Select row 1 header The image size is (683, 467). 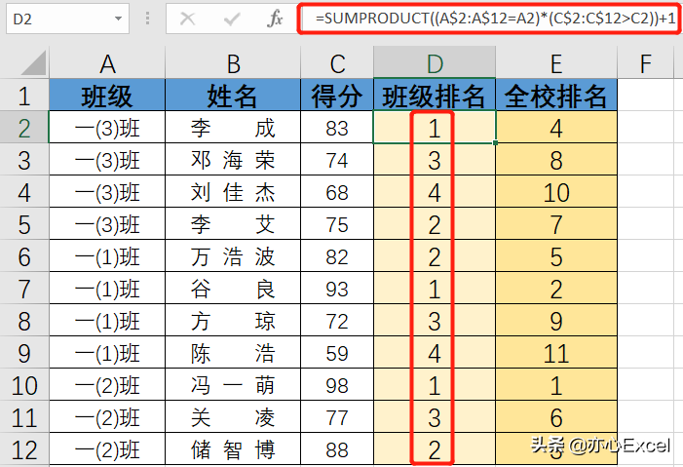[x=24, y=95]
